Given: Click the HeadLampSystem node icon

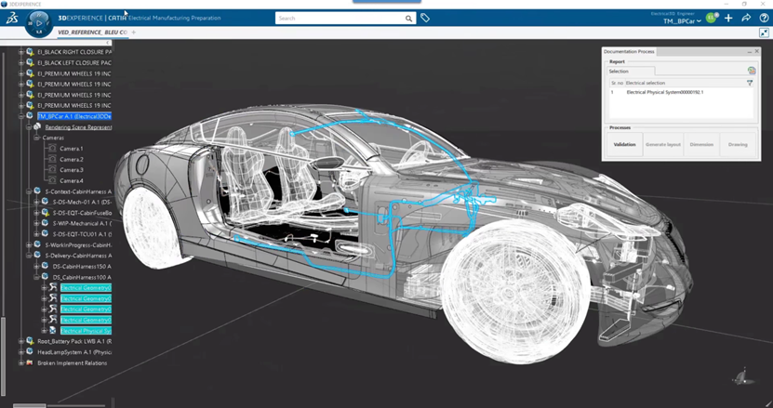Looking at the screenshot, I should point(30,352).
